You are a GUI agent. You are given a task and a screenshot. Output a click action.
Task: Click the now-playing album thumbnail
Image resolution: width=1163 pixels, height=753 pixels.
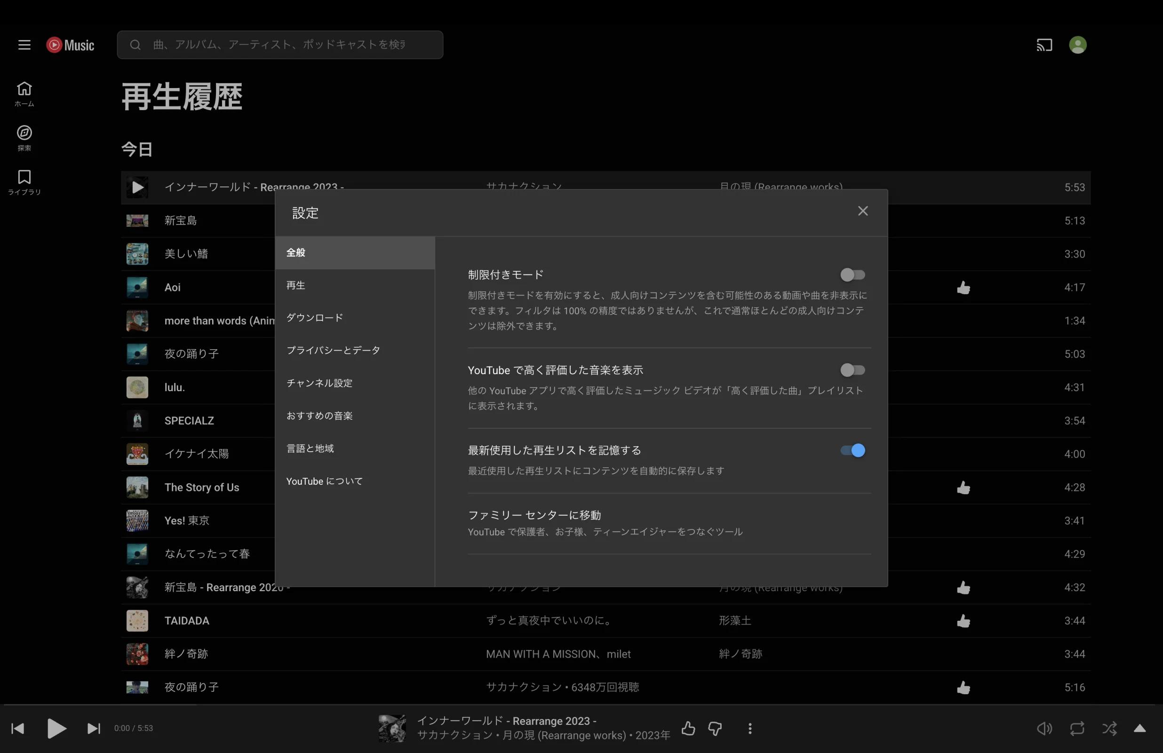click(x=392, y=729)
